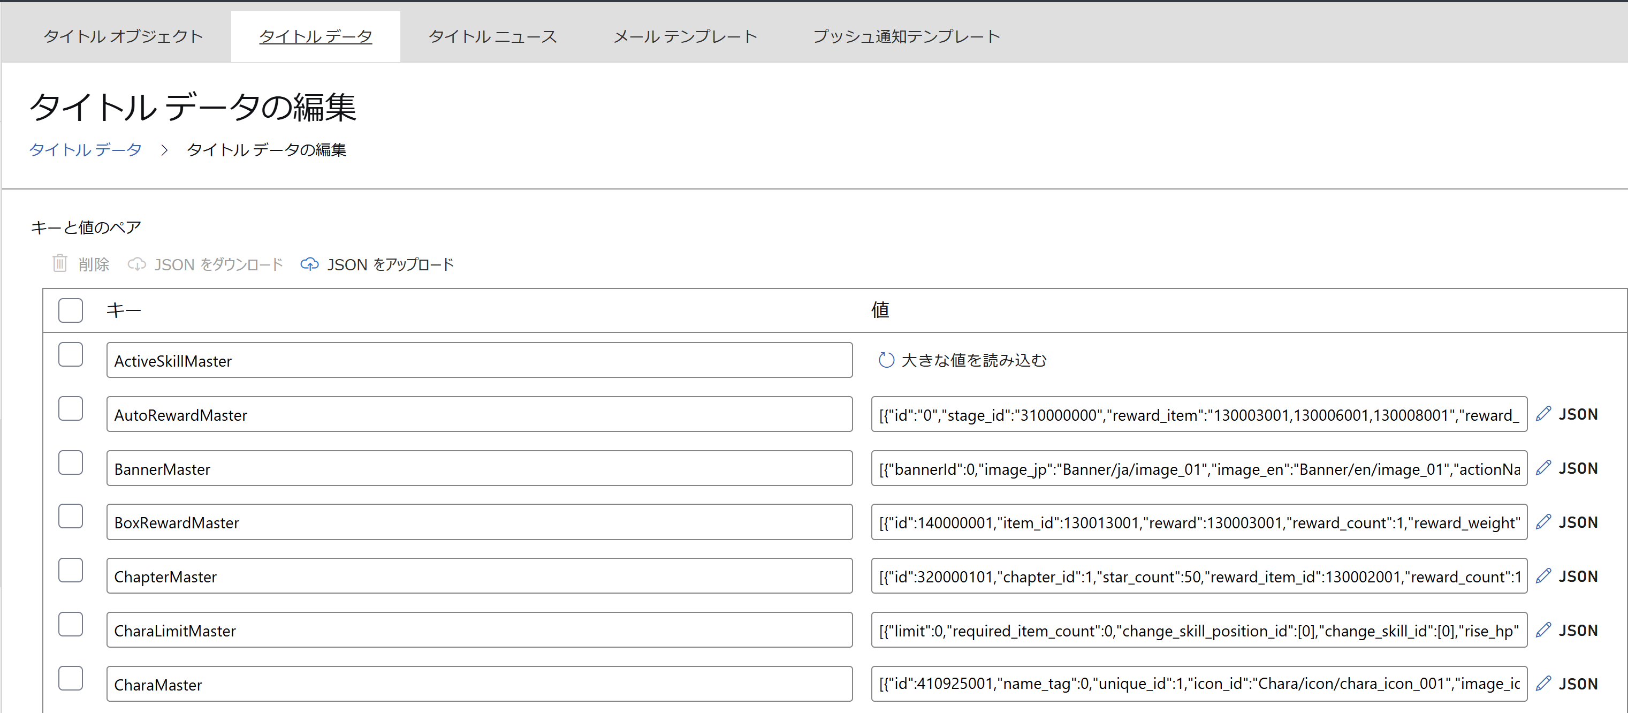The image size is (1628, 713).
Task: Click the pencil JSON icon for BannerMaster
Action: pos(1543,468)
